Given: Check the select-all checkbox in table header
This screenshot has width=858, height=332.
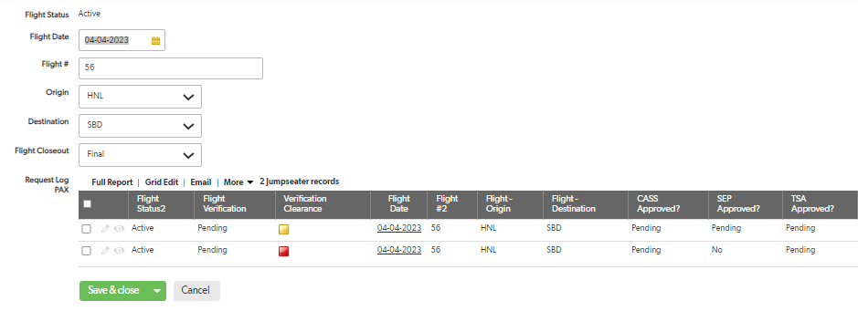Looking at the screenshot, I should tap(87, 203).
